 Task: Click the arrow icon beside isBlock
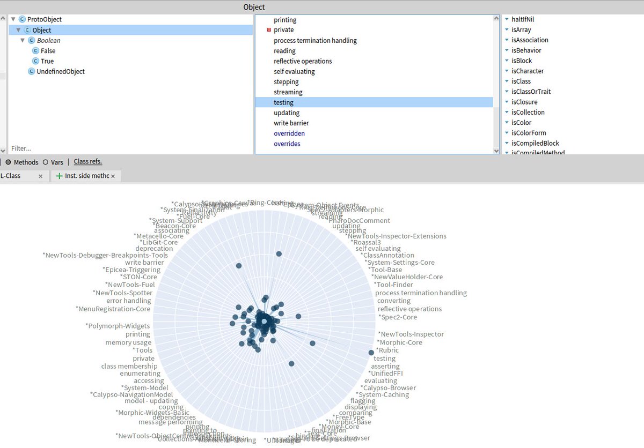507,61
